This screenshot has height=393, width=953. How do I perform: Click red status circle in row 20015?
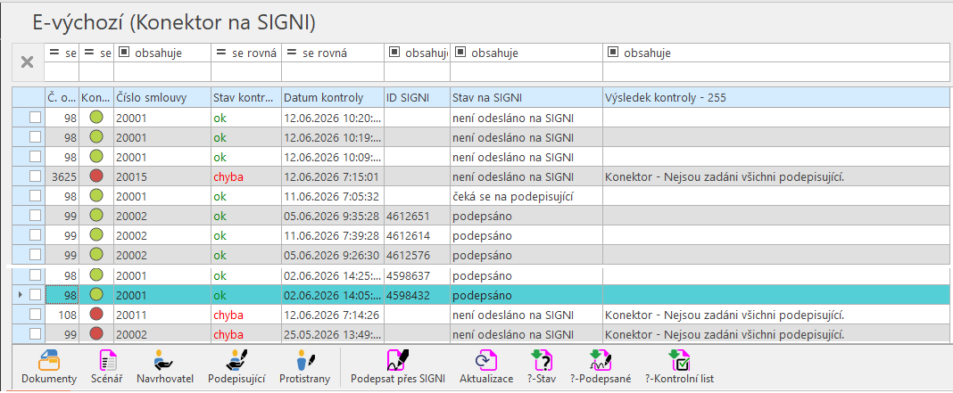96,176
